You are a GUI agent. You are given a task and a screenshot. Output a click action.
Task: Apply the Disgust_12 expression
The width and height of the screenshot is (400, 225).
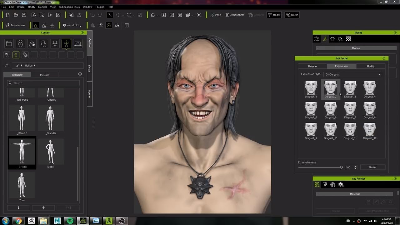point(370,131)
